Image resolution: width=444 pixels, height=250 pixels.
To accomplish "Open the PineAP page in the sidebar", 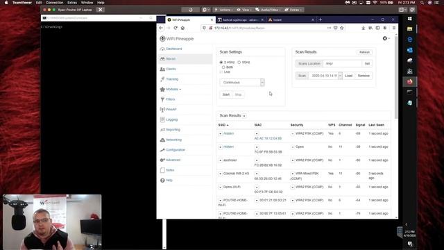I will pos(171,110).
